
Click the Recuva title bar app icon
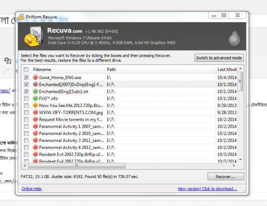click(21, 17)
